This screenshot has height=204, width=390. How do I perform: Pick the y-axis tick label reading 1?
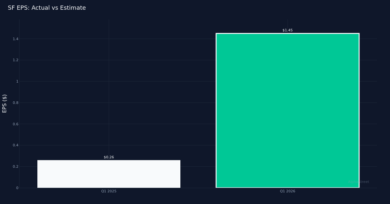17,82
